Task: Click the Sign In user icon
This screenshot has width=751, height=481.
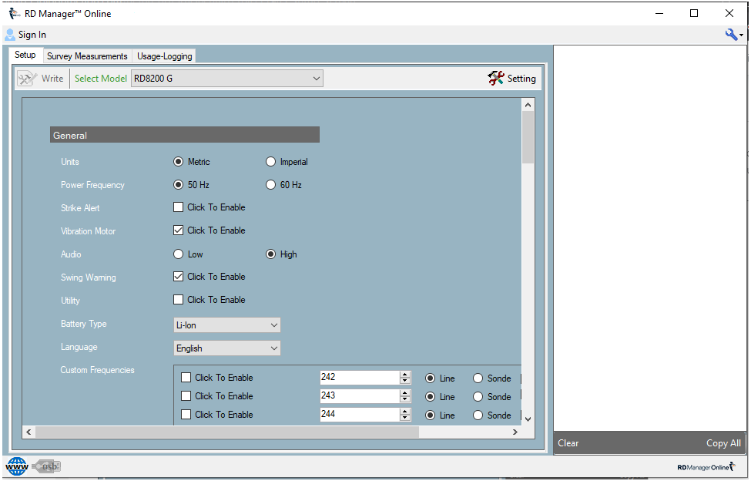Action: click(10, 34)
